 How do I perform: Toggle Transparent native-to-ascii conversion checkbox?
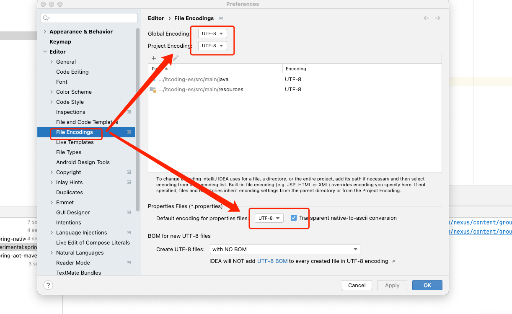coord(294,218)
